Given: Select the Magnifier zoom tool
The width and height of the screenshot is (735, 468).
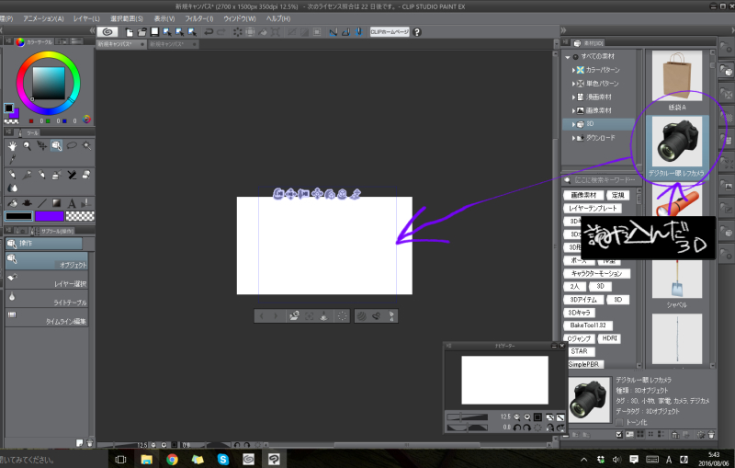Looking at the screenshot, I should pos(27,146).
